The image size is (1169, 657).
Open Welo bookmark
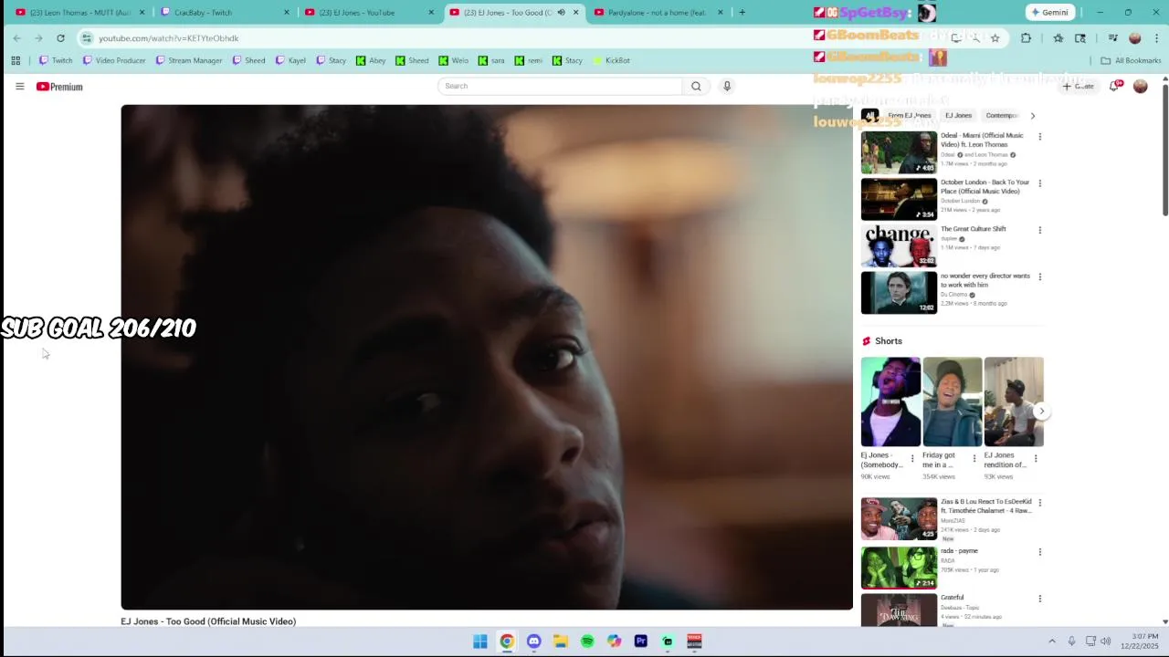click(x=454, y=60)
